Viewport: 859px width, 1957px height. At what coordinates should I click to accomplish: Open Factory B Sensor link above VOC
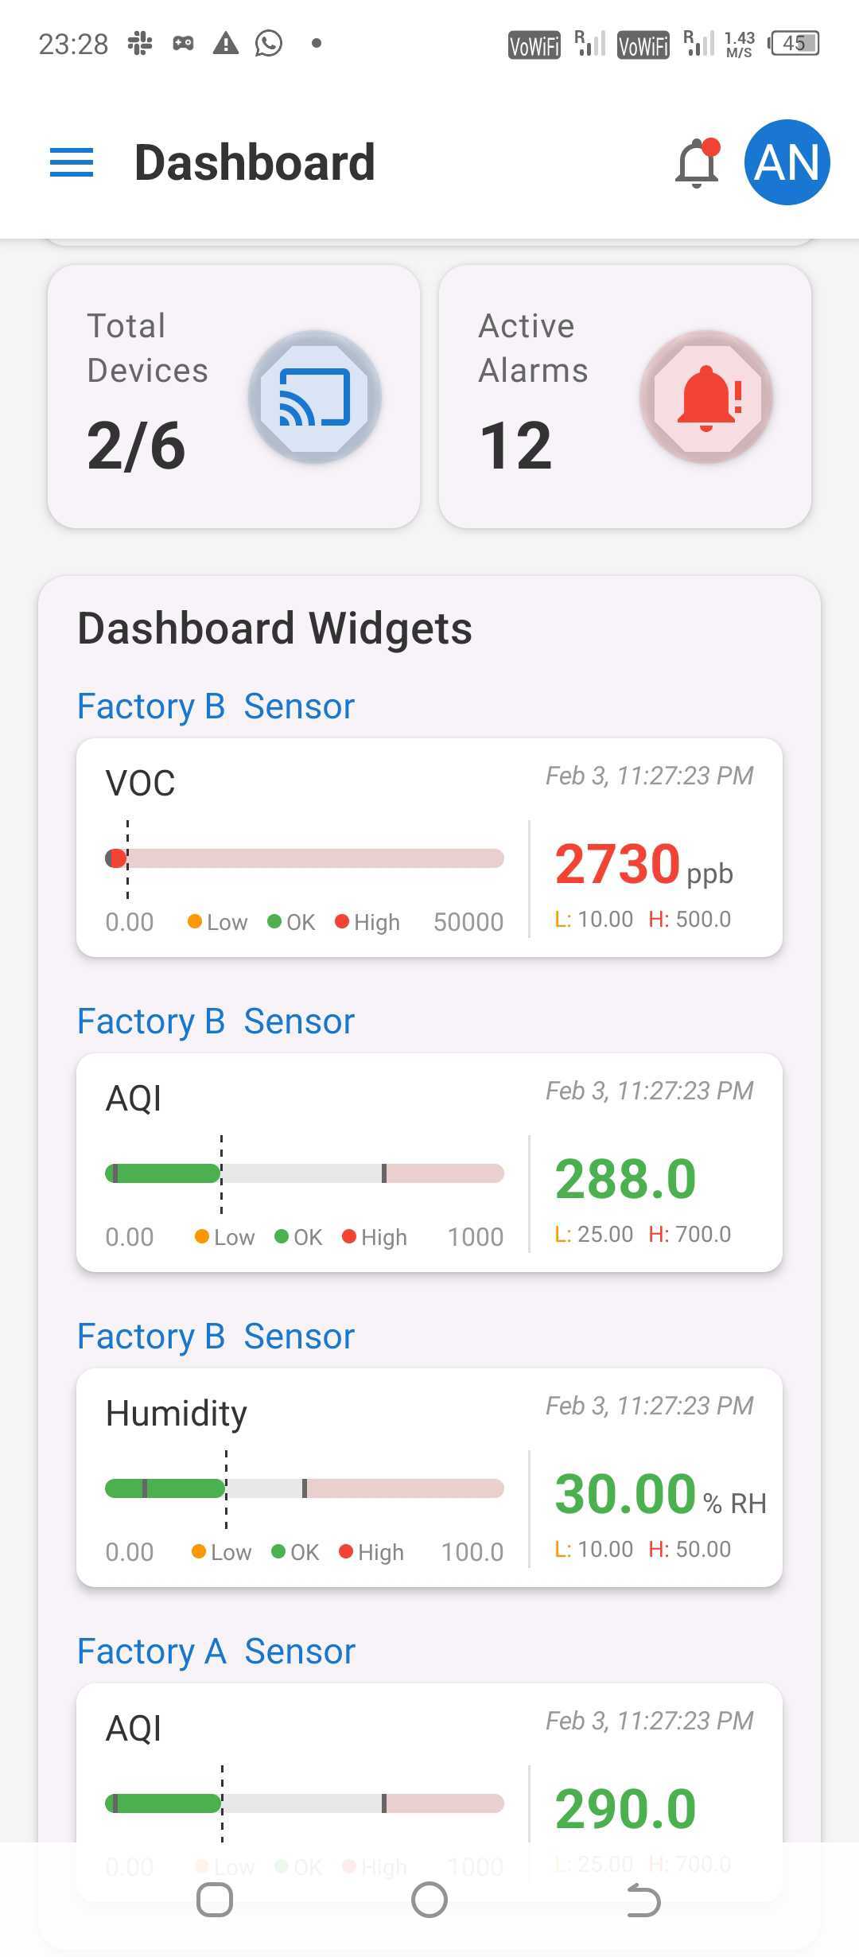[x=216, y=706]
